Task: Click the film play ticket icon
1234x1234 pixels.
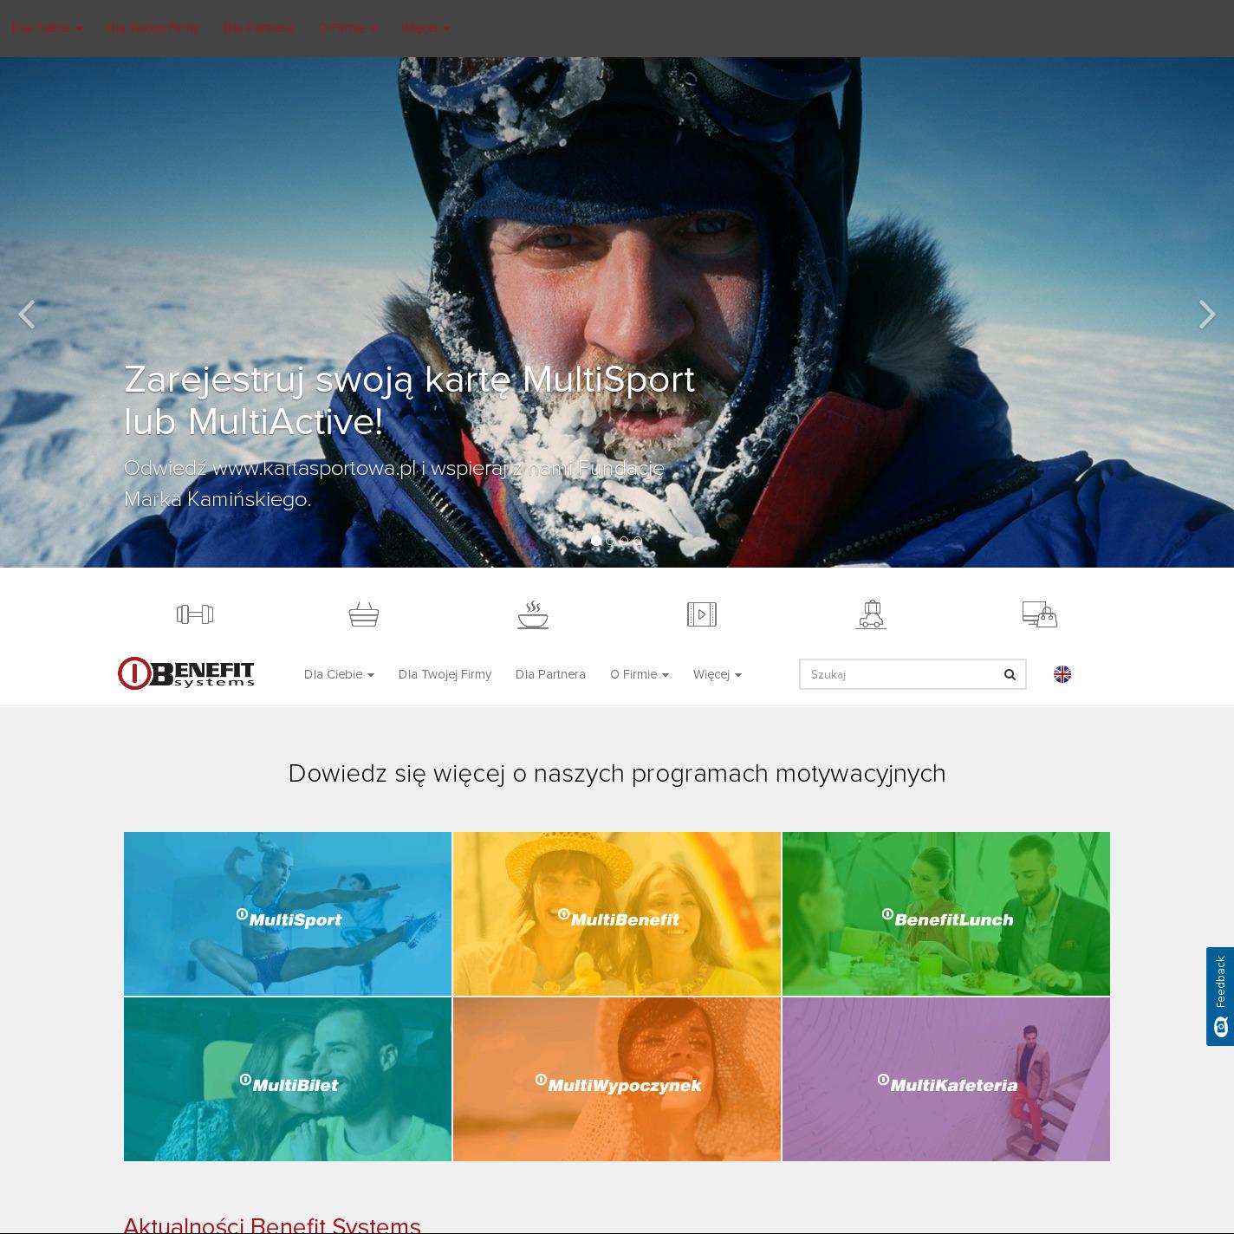Action: pyautogui.click(x=702, y=614)
